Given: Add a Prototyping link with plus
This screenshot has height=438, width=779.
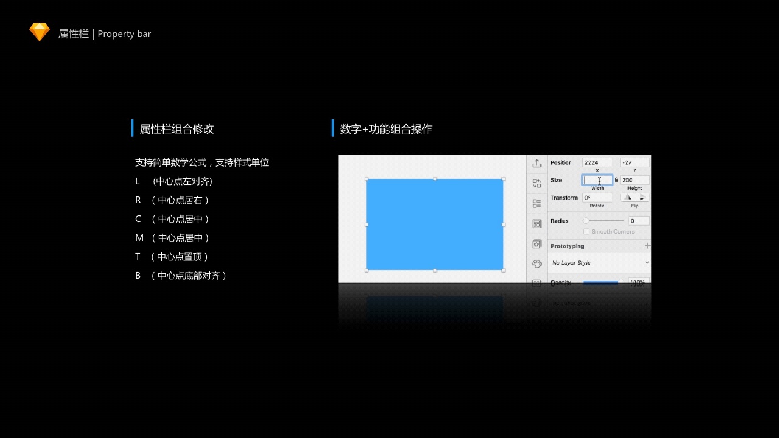Looking at the screenshot, I should coord(647,246).
